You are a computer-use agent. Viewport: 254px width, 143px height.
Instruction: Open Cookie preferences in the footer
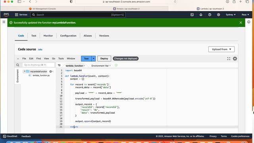tap(240, 136)
